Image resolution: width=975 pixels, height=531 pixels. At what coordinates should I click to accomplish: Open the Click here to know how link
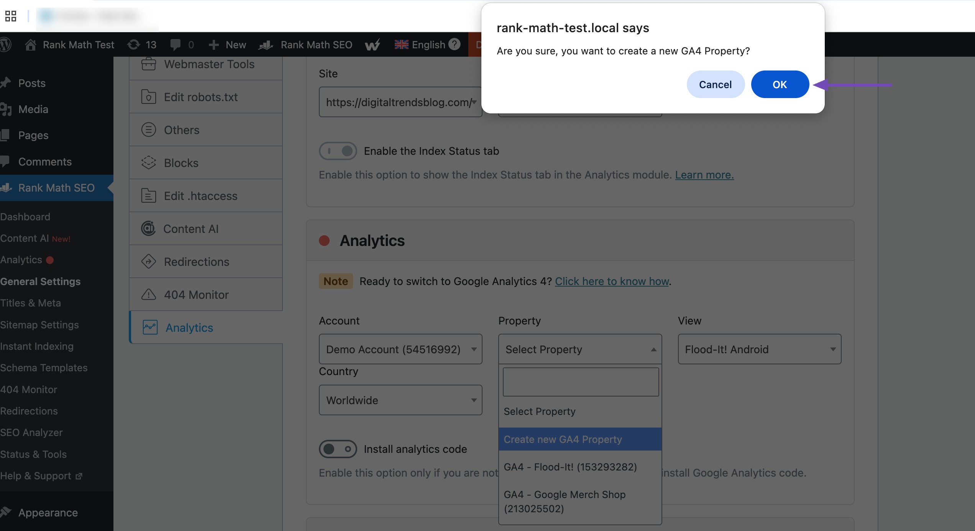tap(612, 281)
